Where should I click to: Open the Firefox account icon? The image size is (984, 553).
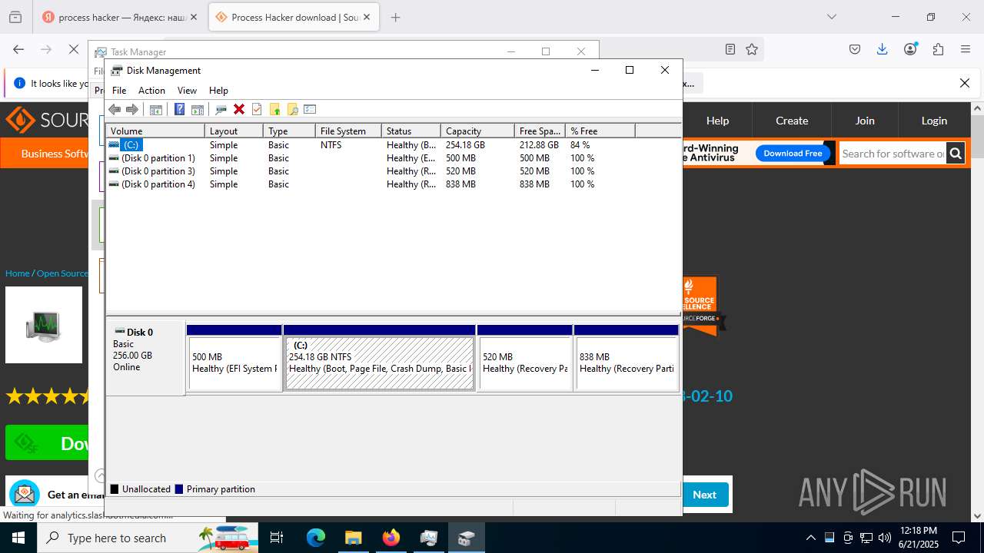tap(910, 49)
